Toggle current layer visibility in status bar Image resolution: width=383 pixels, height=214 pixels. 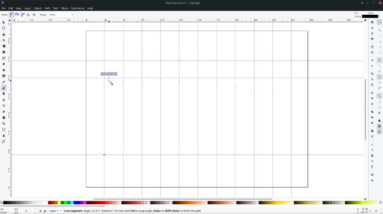40,211
